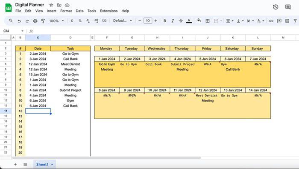Rename the Digital Planner title
The height and width of the screenshot is (169, 299).
click(x=29, y=5)
